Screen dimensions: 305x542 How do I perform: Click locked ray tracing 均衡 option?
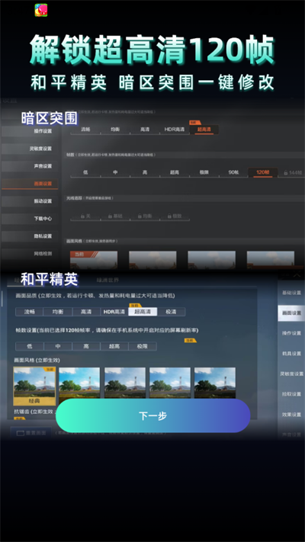click(x=145, y=216)
